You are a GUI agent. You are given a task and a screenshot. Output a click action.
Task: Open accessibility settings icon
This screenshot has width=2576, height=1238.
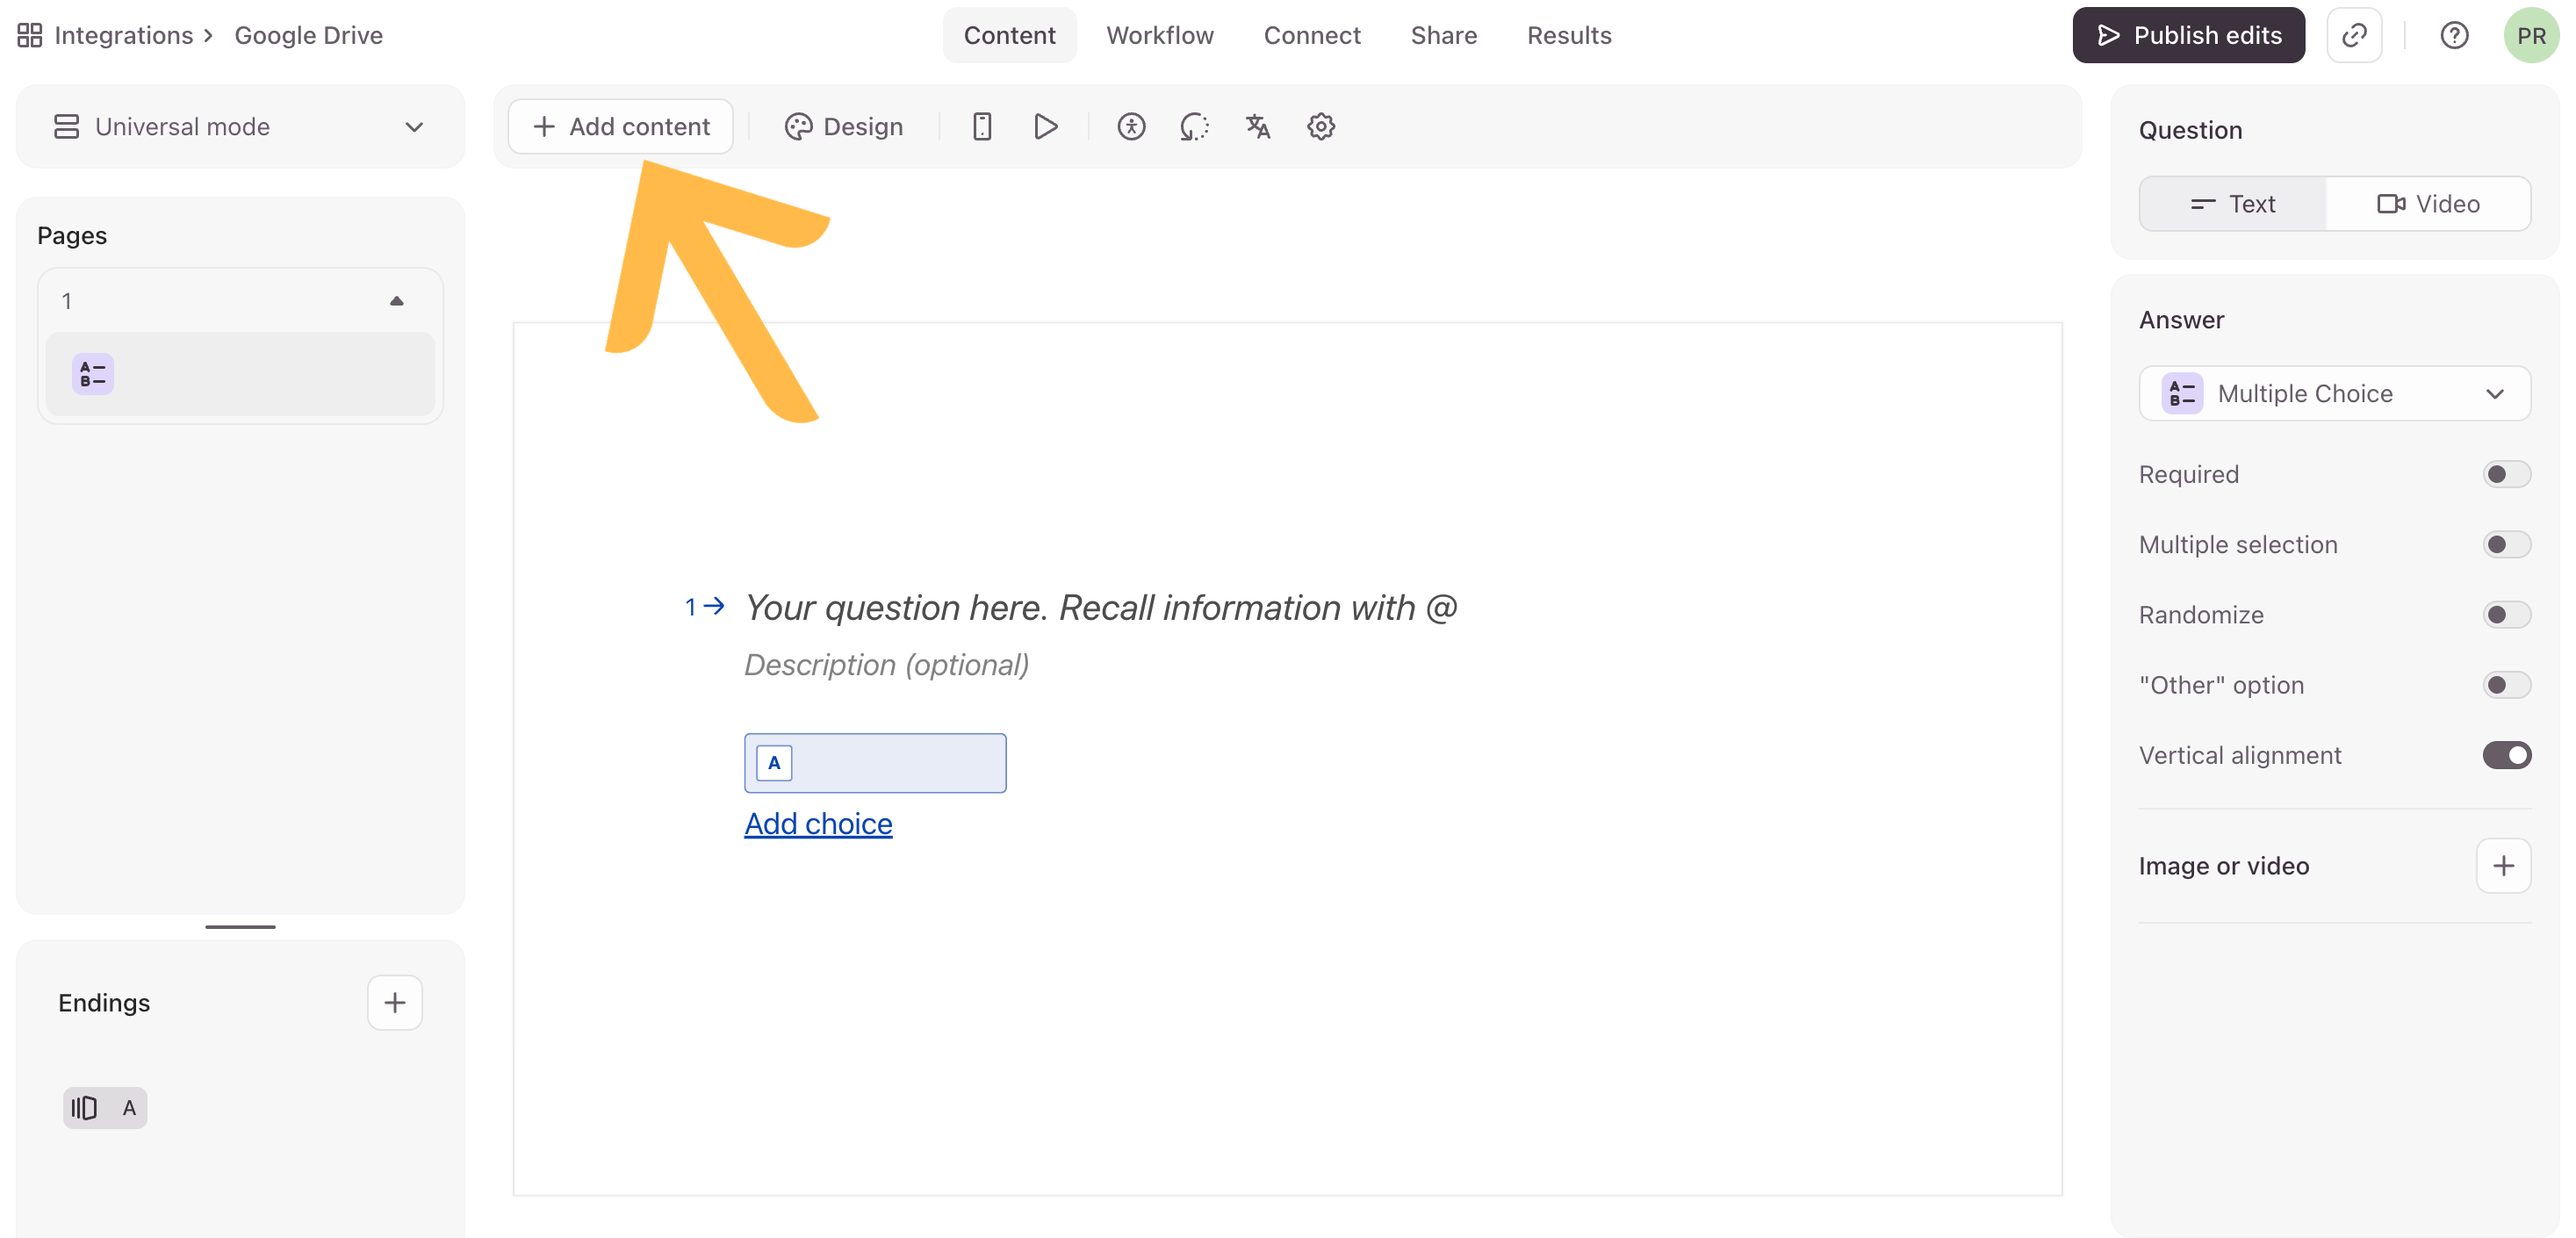pos(1131,126)
